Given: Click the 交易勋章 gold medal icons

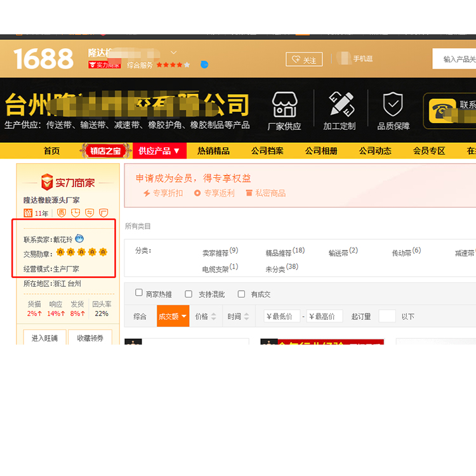Looking at the screenshot, I should [82, 252].
